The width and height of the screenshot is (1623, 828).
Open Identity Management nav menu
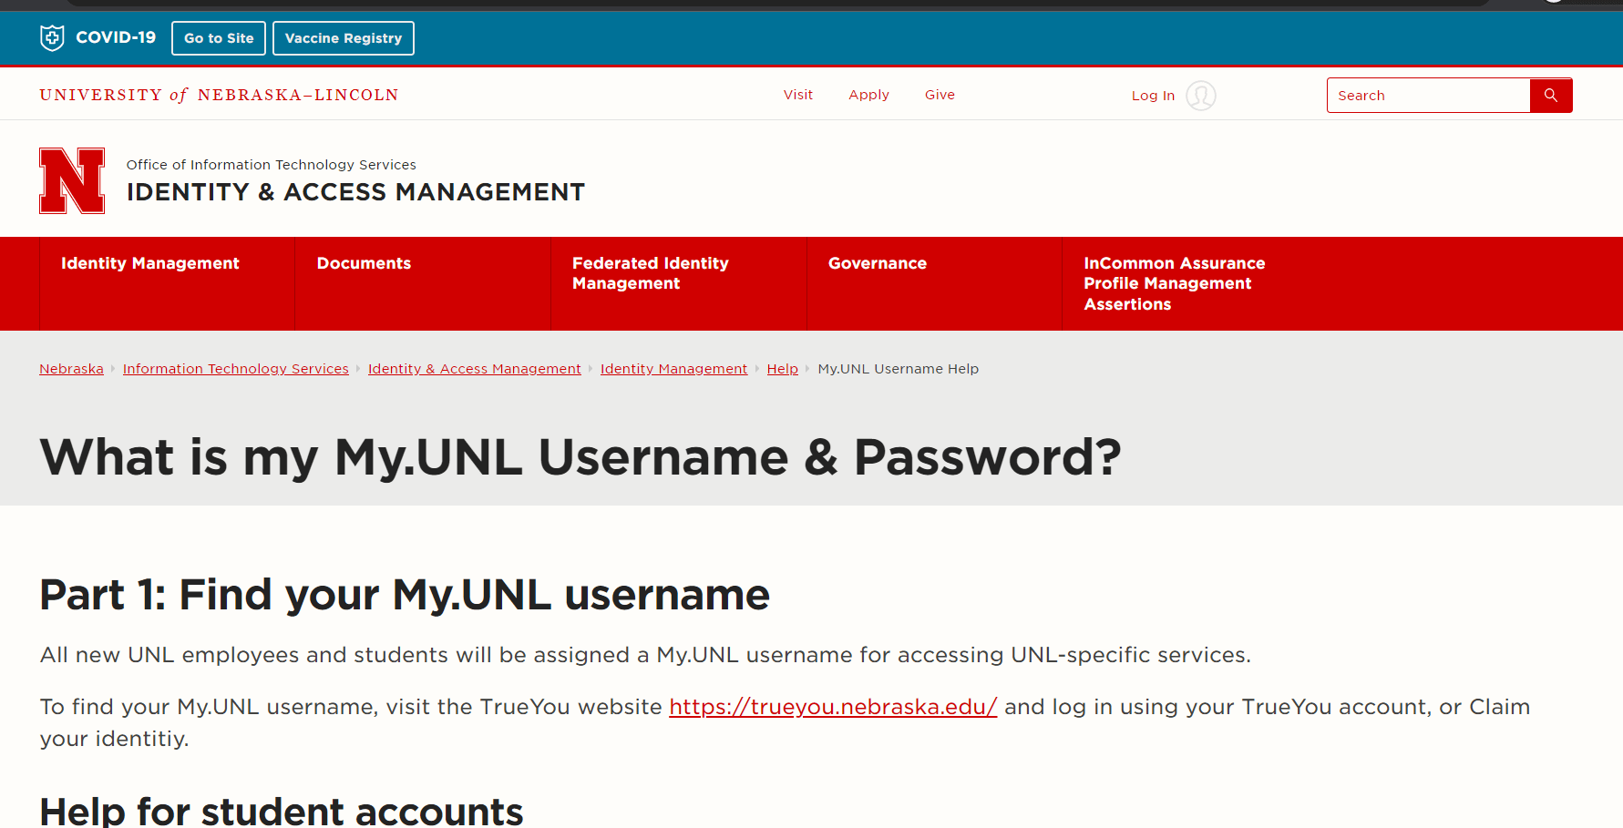(x=150, y=263)
